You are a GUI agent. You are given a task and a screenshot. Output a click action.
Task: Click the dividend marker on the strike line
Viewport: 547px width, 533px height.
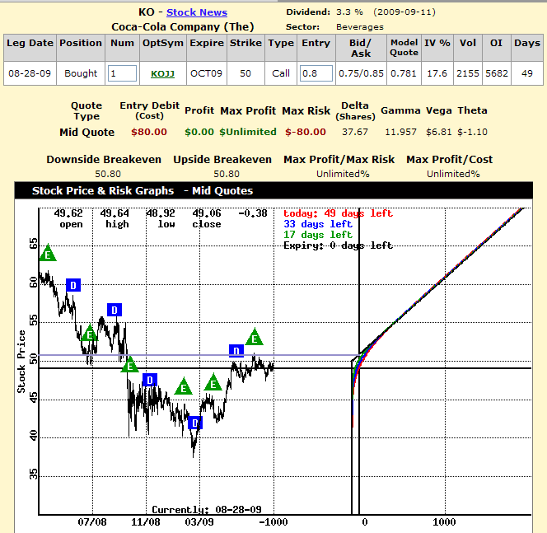(x=236, y=351)
